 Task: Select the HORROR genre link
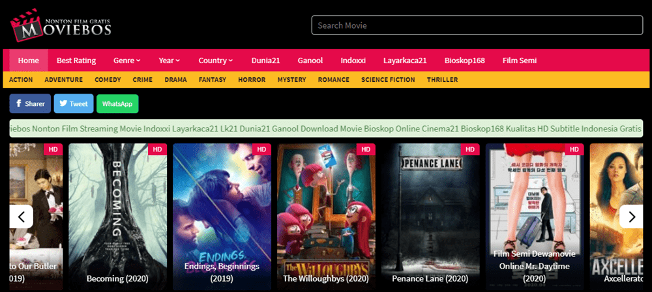tap(252, 79)
